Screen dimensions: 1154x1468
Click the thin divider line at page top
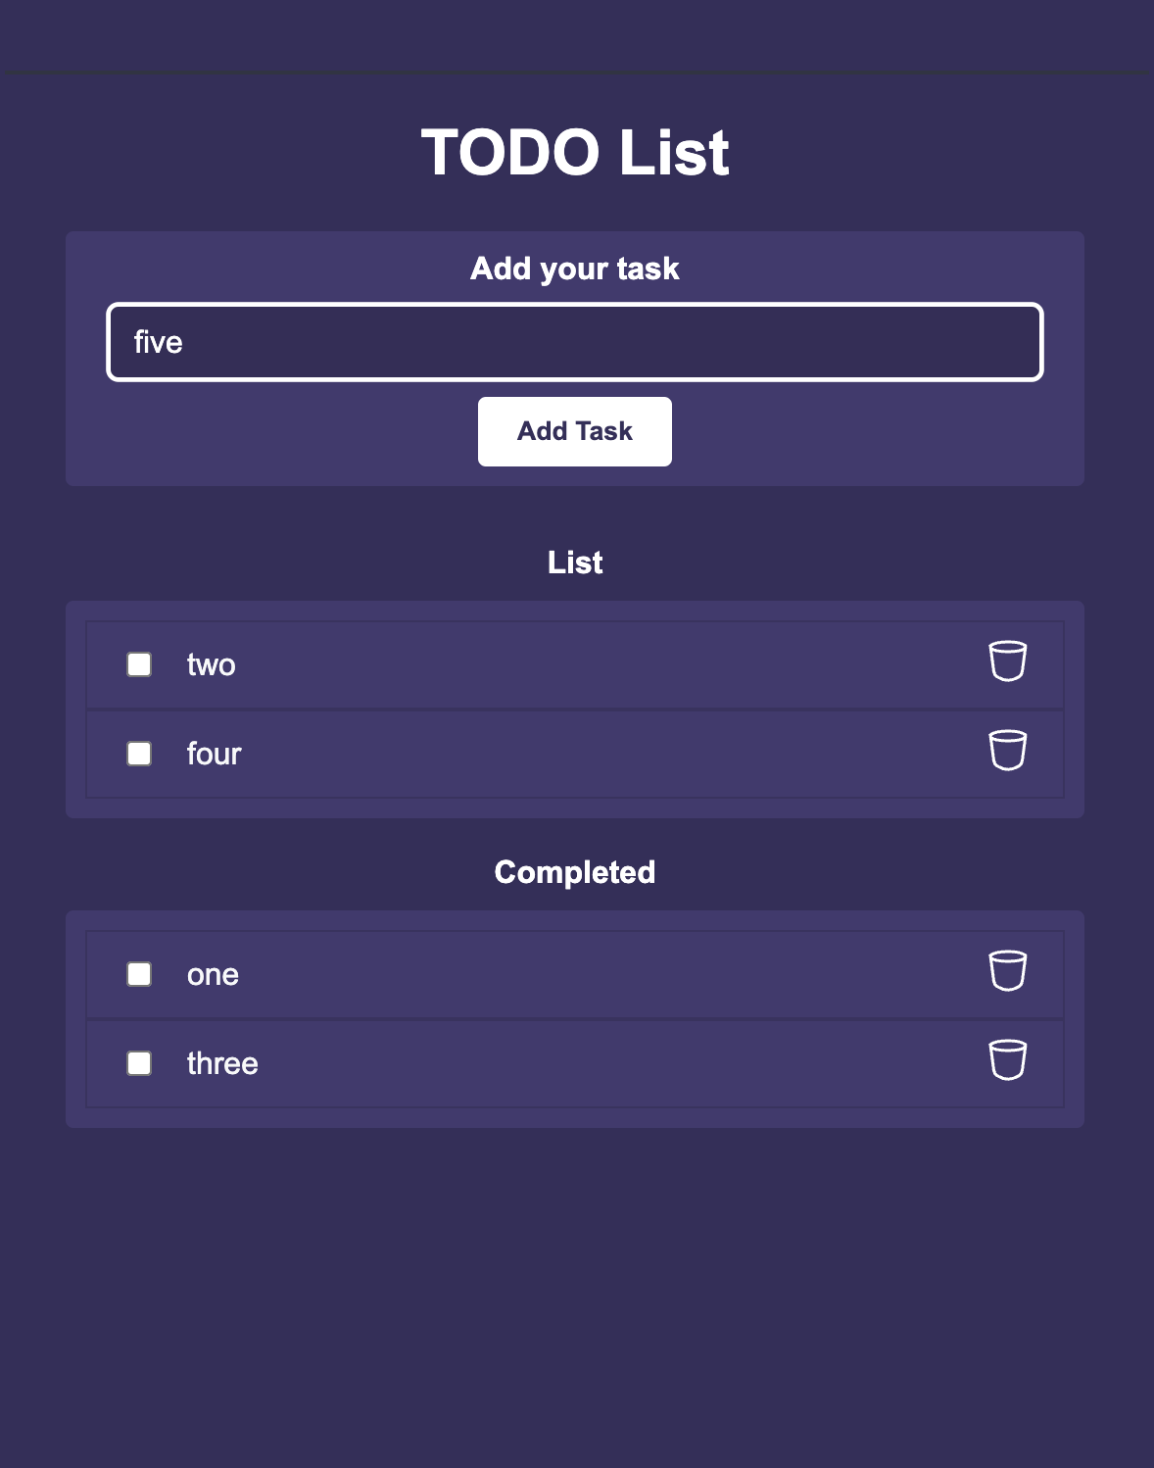pos(577,72)
